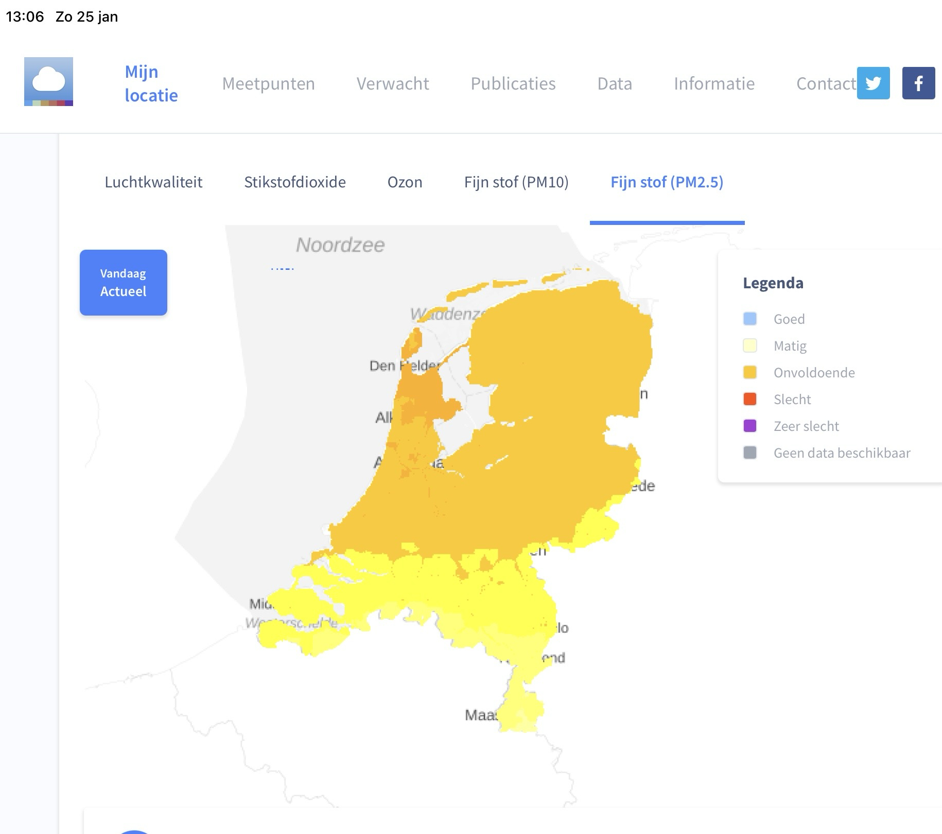Switch to the Luchtkwaliteit tab

pos(153,182)
